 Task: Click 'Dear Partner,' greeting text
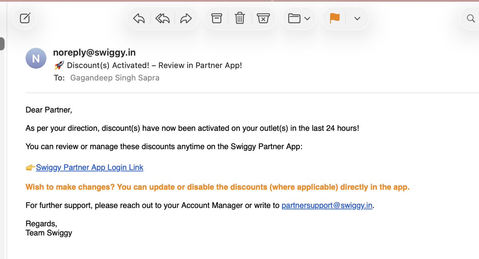pos(49,110)
